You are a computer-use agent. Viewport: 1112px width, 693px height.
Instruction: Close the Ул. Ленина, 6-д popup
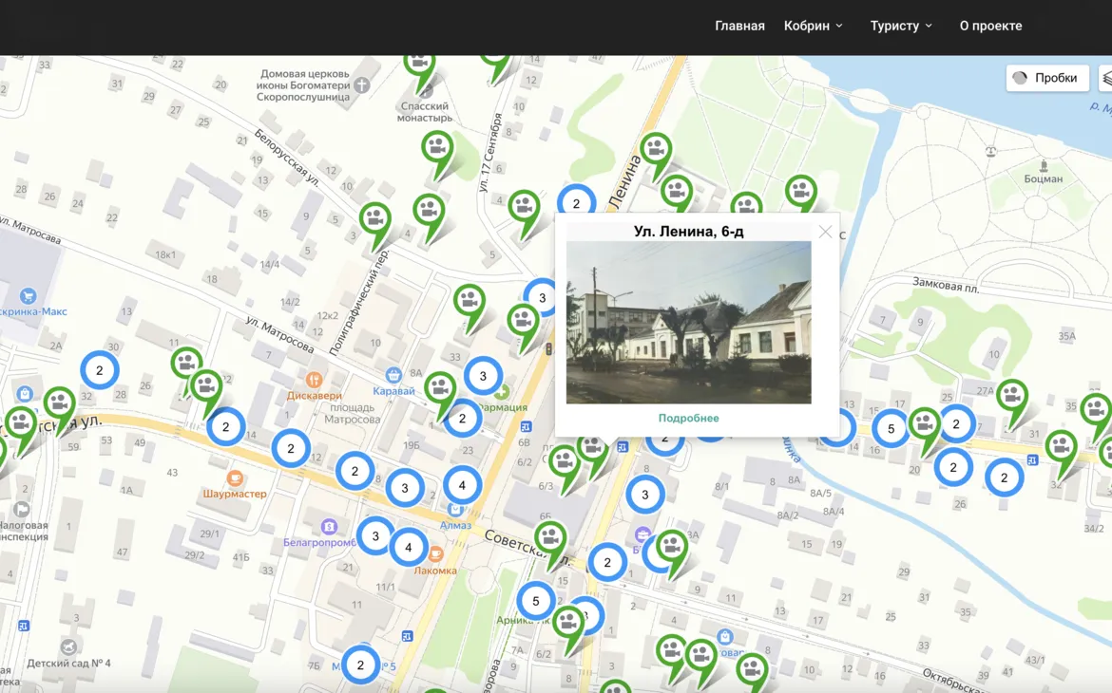(x=825, y=232)
